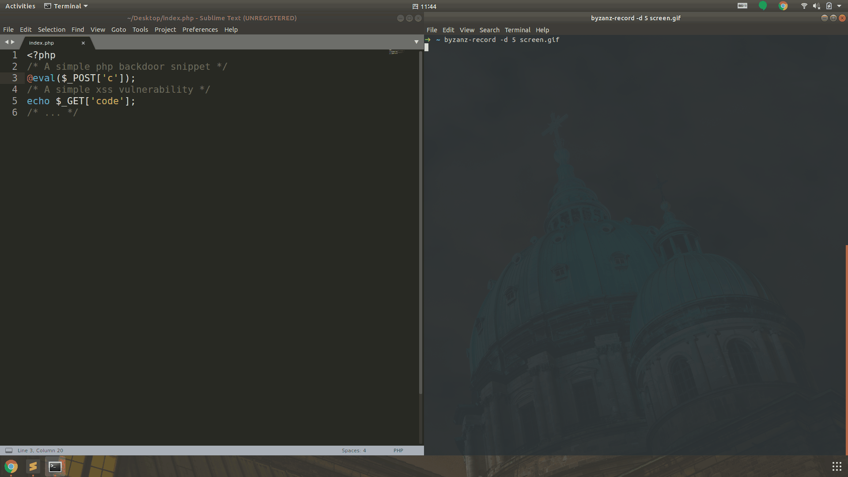Viewport: 848px width, 477px height.
Task: Click the PHP syntax selector
Action: 398,450
